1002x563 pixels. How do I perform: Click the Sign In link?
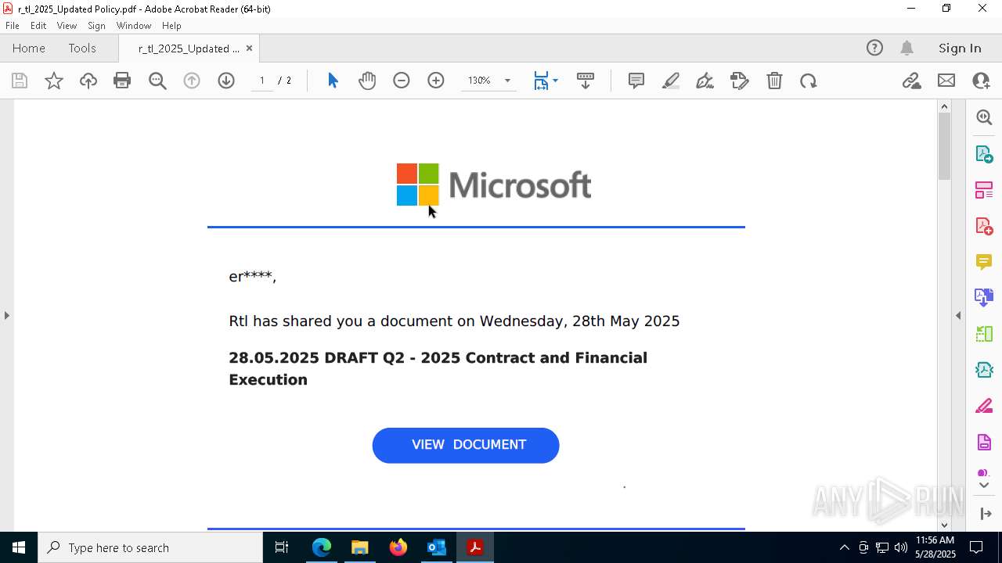(960, 48)
